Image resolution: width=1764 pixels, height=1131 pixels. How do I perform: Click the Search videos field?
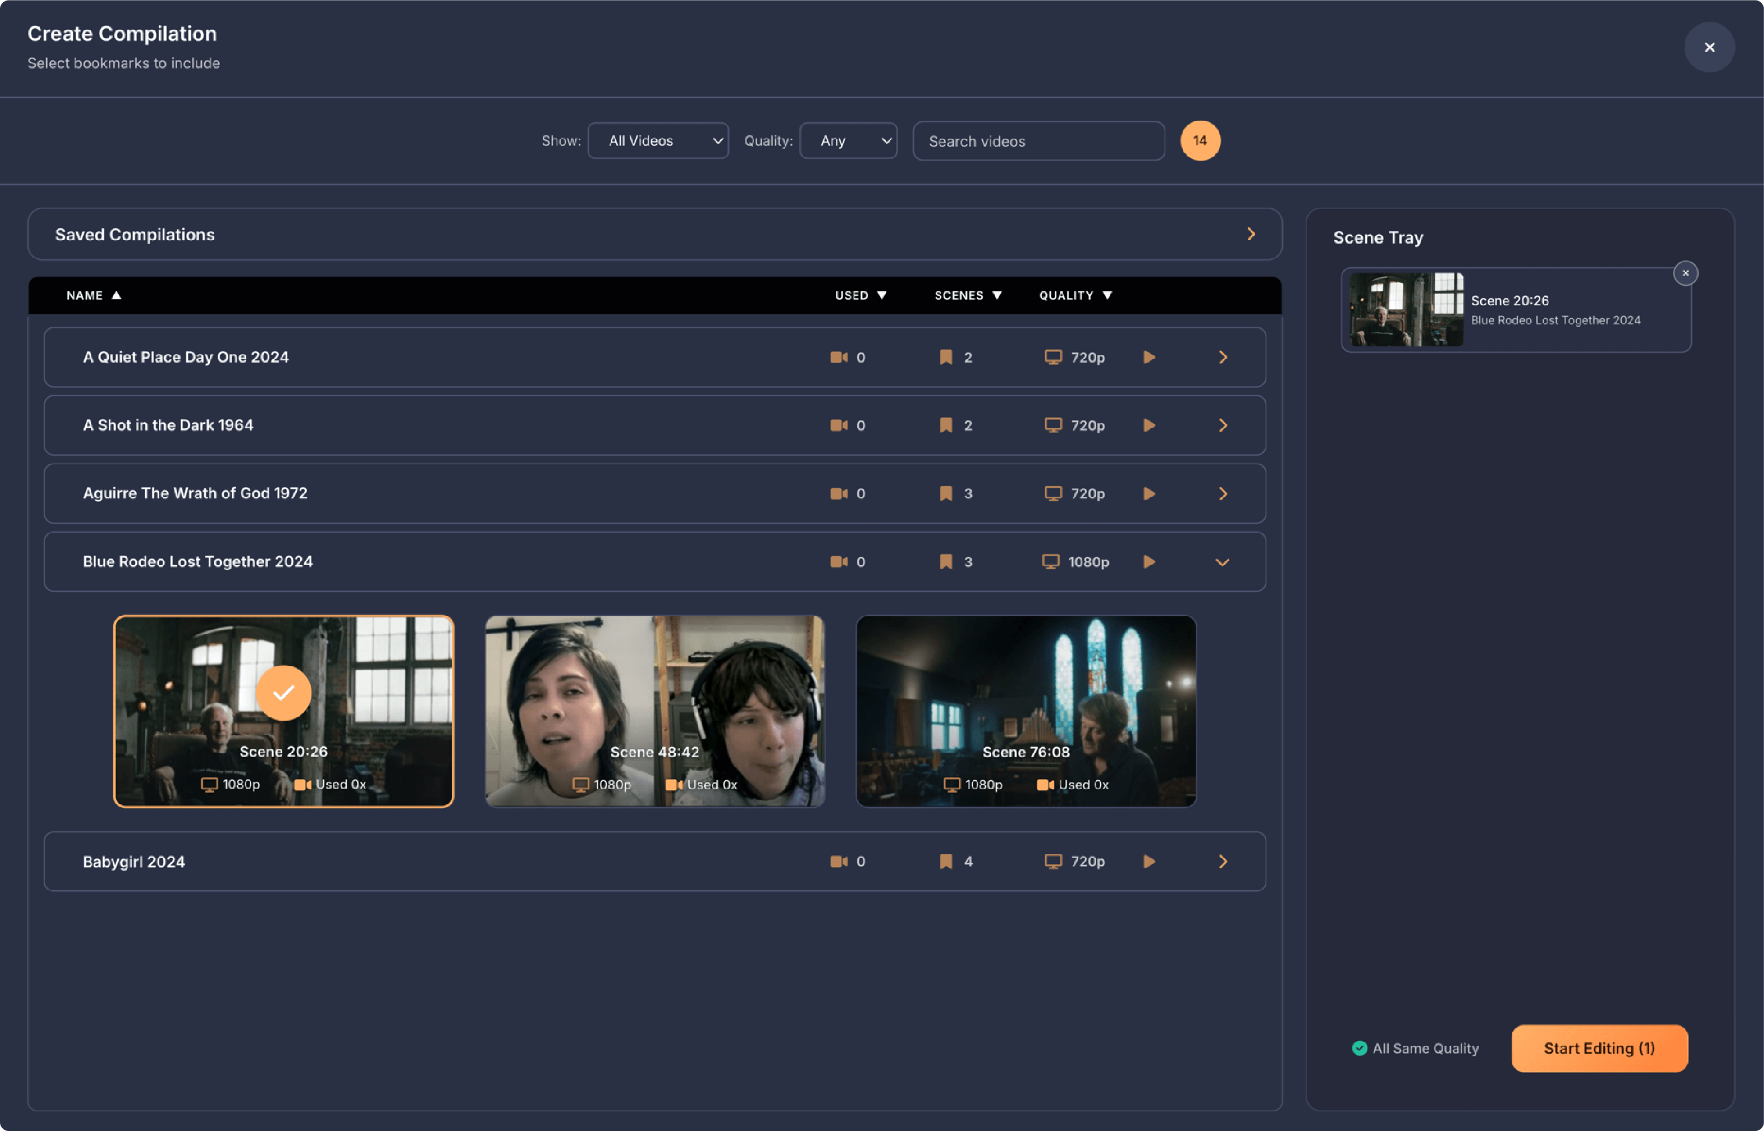tap(1038, 141)
